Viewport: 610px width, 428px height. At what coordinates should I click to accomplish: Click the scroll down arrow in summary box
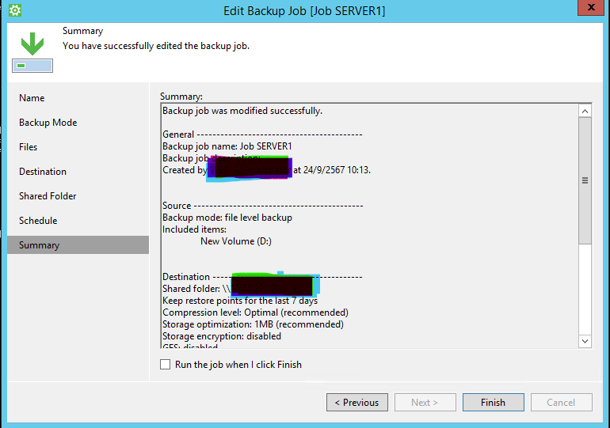point(585,341)
